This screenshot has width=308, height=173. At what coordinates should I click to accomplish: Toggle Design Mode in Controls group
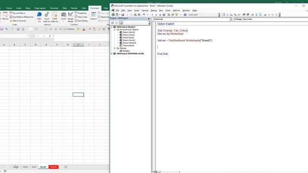tap(71, 17)
